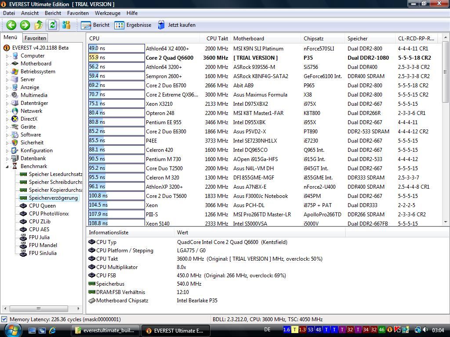
Task: Click the green Forward arrow toolbar icon
Action: [25, 25]
